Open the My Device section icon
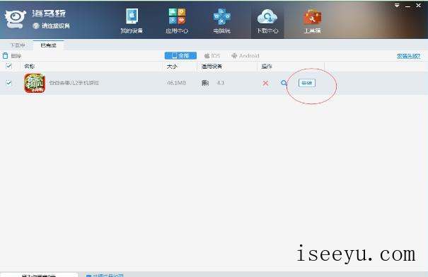Viewport: 428px width, 277px height. coord(132,17)
